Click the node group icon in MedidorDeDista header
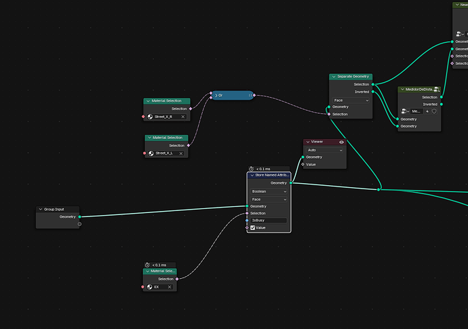 437,90
